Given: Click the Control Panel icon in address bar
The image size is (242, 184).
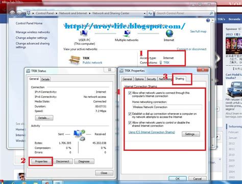Looking at the screenshot, I should 29,13.
